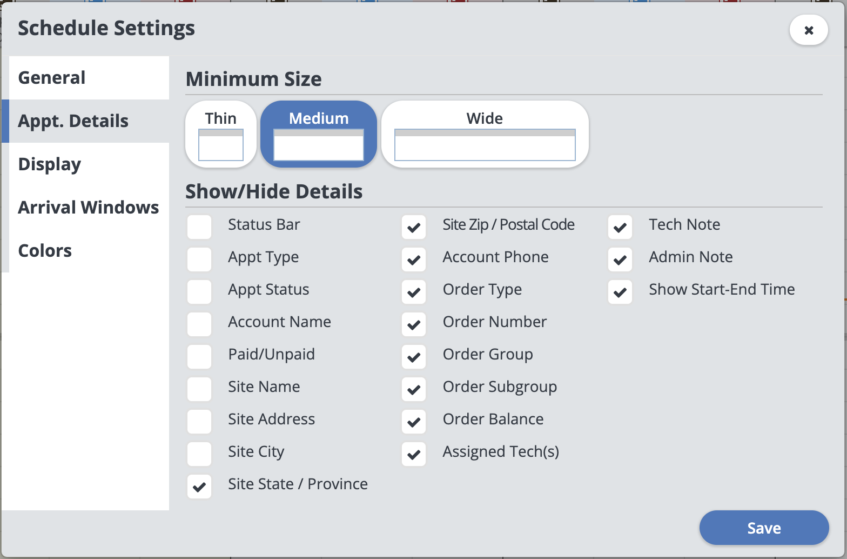Open the Colors settings tab
The height and width of the screenshot is (559, 847).
point(45,251)
